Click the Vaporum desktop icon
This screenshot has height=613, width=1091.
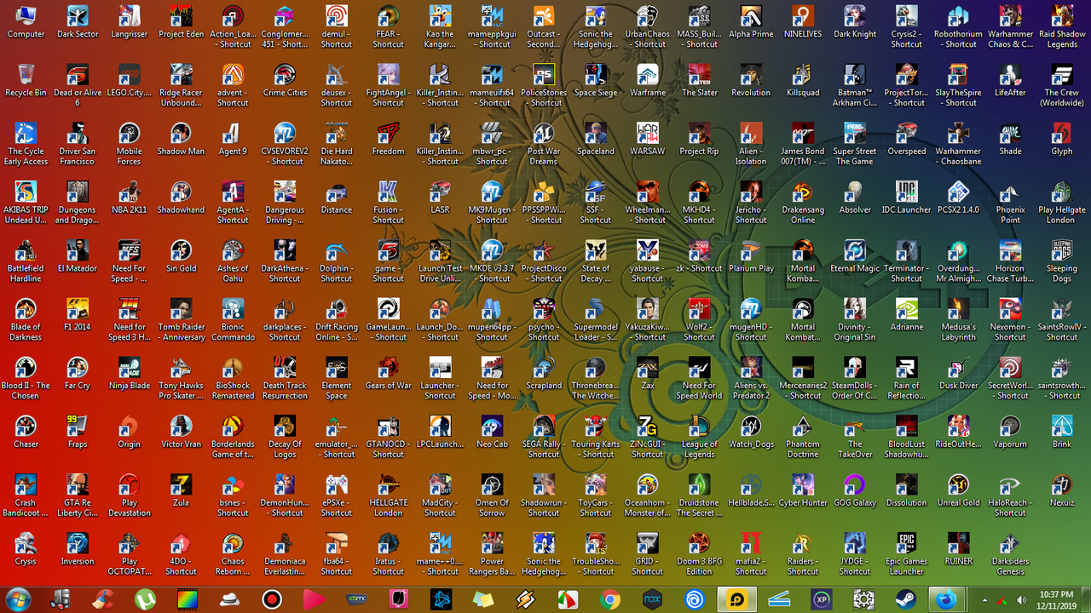click(1010, 433)
